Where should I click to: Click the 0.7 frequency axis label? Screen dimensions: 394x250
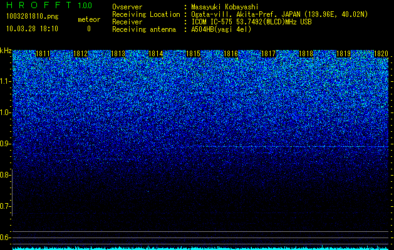point(5,206)
